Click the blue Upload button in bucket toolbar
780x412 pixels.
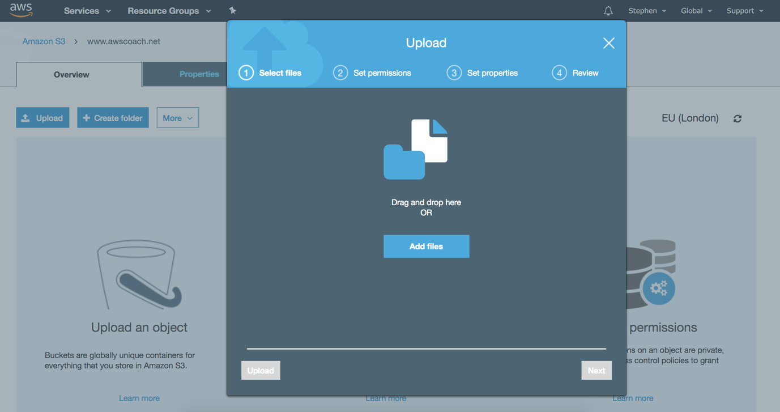[42, 118]
